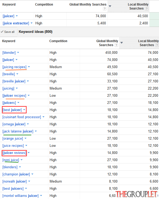Open dropdown arrow beside [best juicer]
The height and width of the screenshot is (199, 159).
[24, 110]
